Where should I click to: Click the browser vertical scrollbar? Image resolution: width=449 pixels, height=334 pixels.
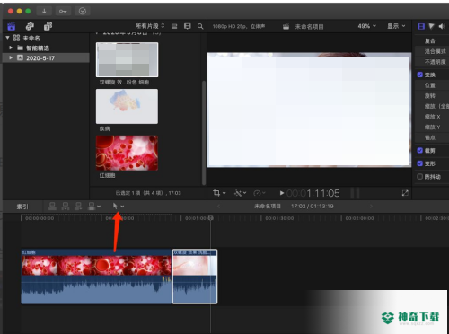coord(204,133)
